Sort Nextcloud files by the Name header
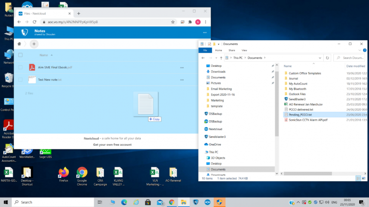369x207 pixels. [44, 55]
